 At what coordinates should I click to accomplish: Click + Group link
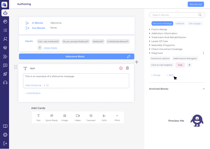(x=156, y=75)
